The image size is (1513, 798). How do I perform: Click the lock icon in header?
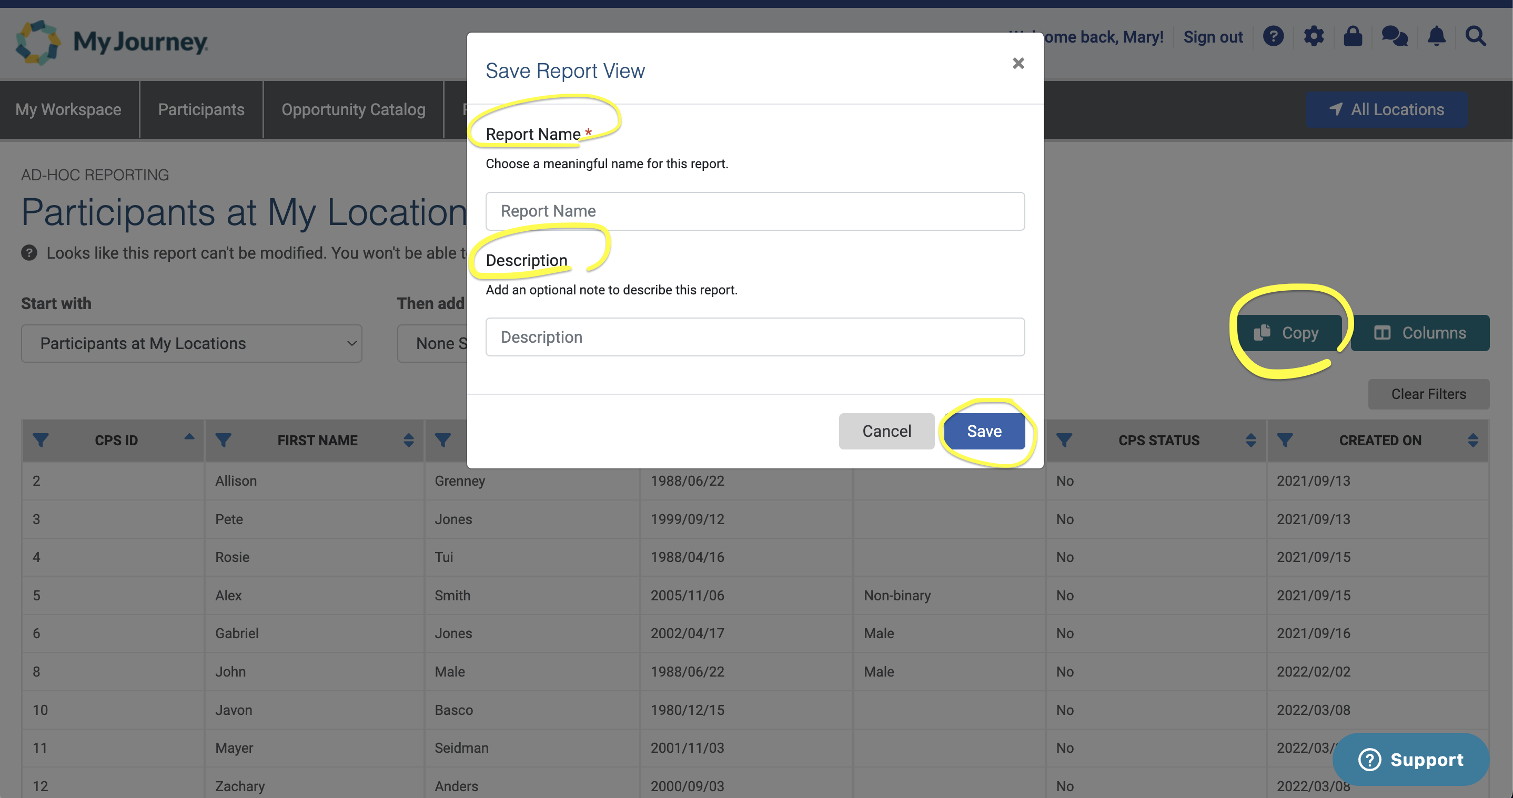click(x=1353, y=36)
